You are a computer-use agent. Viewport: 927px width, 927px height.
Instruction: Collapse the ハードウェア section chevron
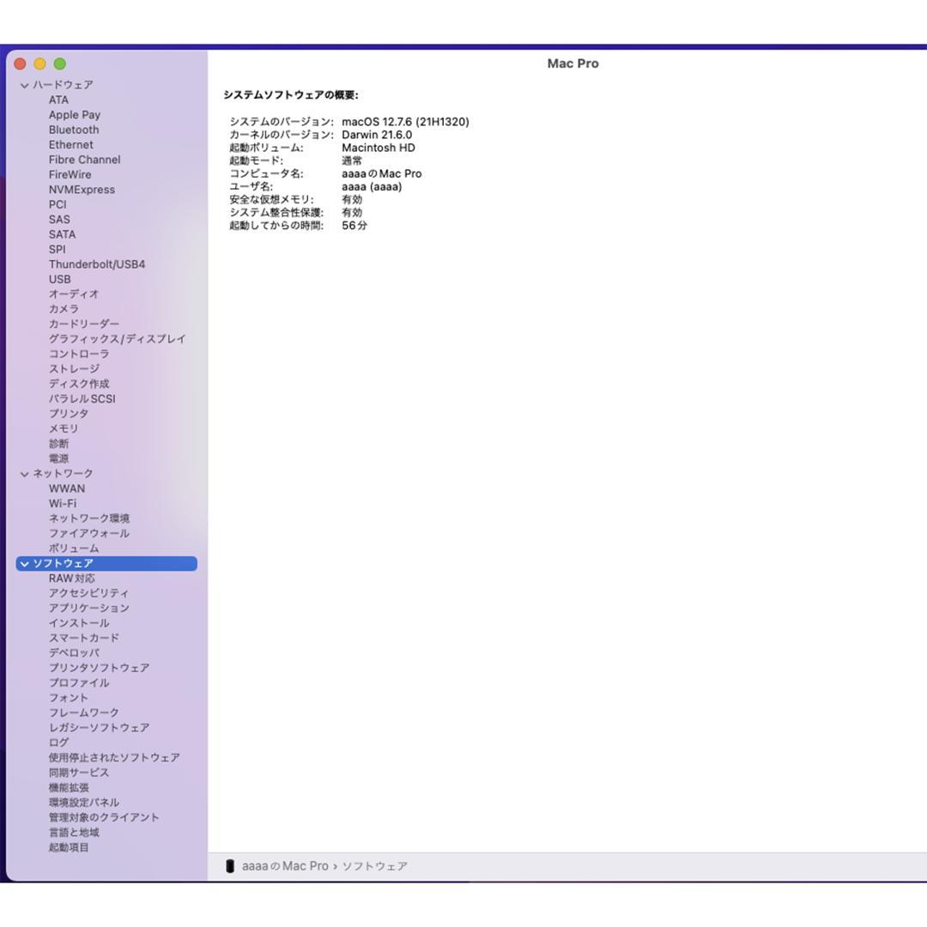pyautogui.click(x=24, y=85)
